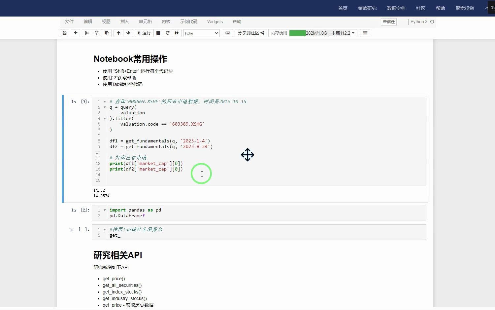Paste cell below with clipboard icon

coord(107,33)
